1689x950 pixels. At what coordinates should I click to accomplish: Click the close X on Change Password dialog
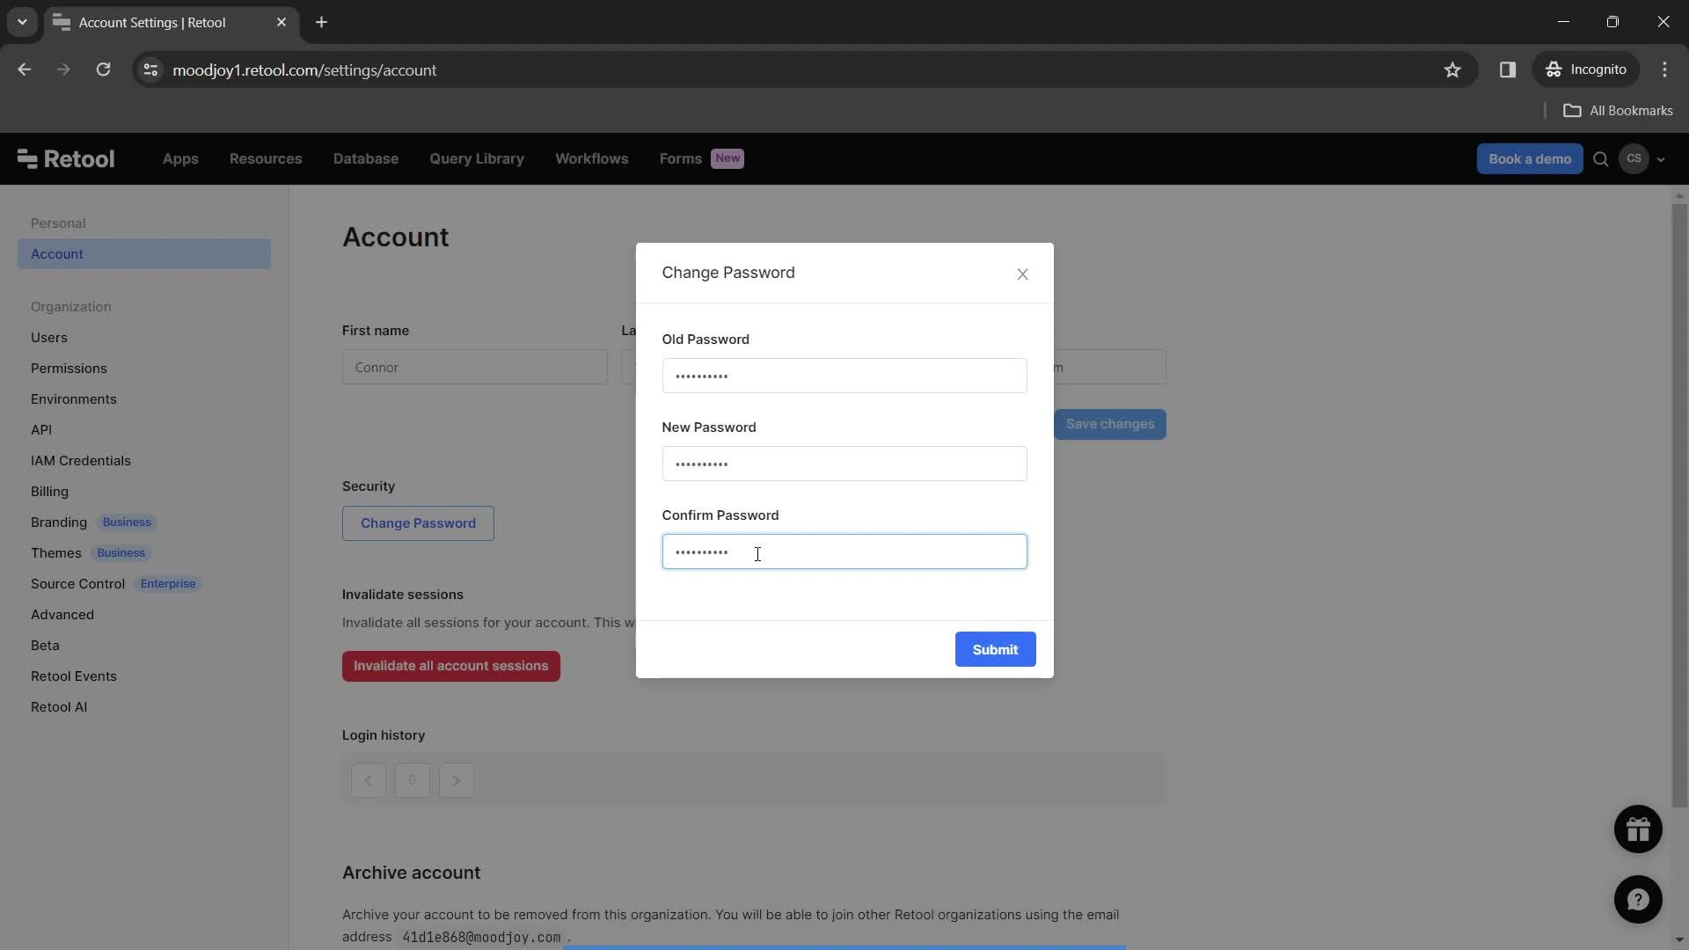[x=1022, y=273]
